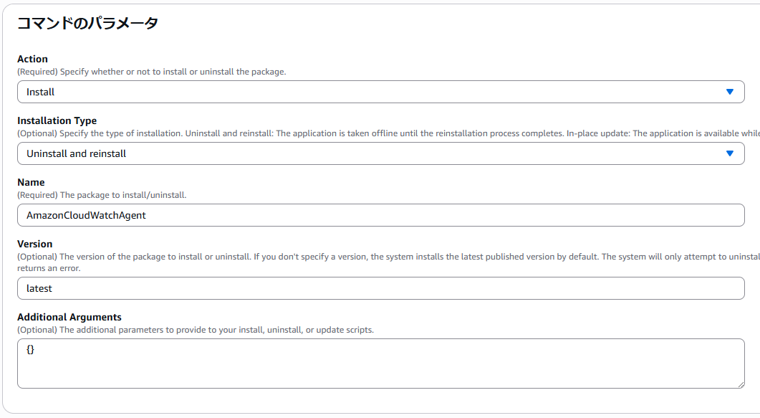Click the Action field label
This screenshot has width=760, height=418.
coord(33,59)
